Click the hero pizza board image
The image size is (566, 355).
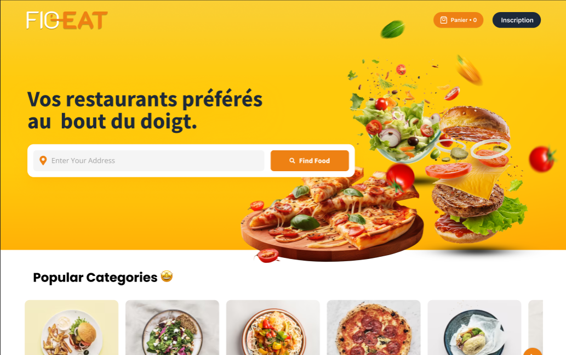pyautogui.click(x=332, y=216)
